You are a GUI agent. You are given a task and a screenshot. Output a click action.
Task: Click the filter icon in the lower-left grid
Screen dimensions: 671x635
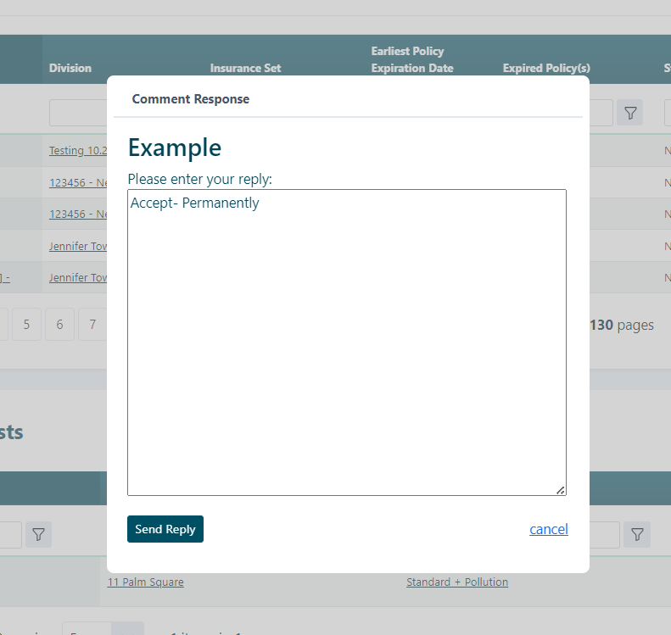(38, 534)
